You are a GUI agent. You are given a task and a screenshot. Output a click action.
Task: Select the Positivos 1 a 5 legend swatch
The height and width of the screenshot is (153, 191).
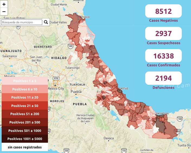25,81
